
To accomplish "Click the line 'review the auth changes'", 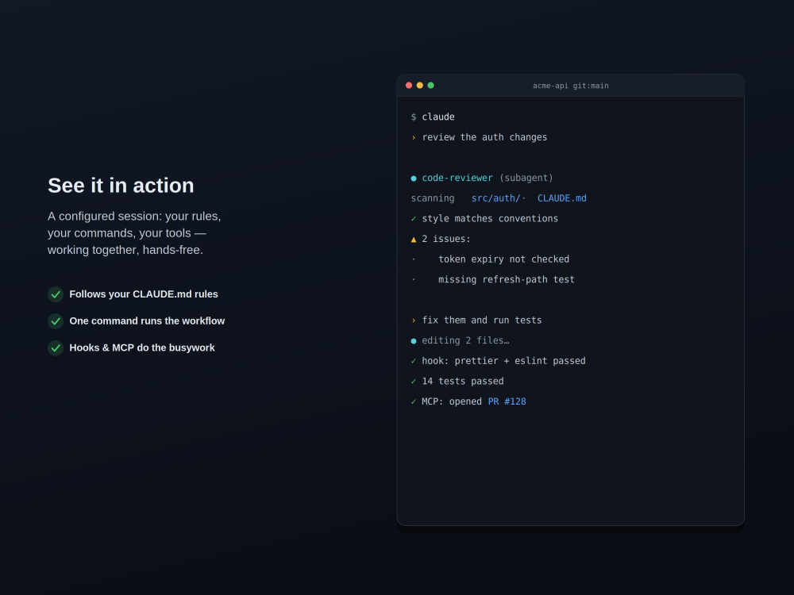I will pyautogui.click(x=484, y=137).
